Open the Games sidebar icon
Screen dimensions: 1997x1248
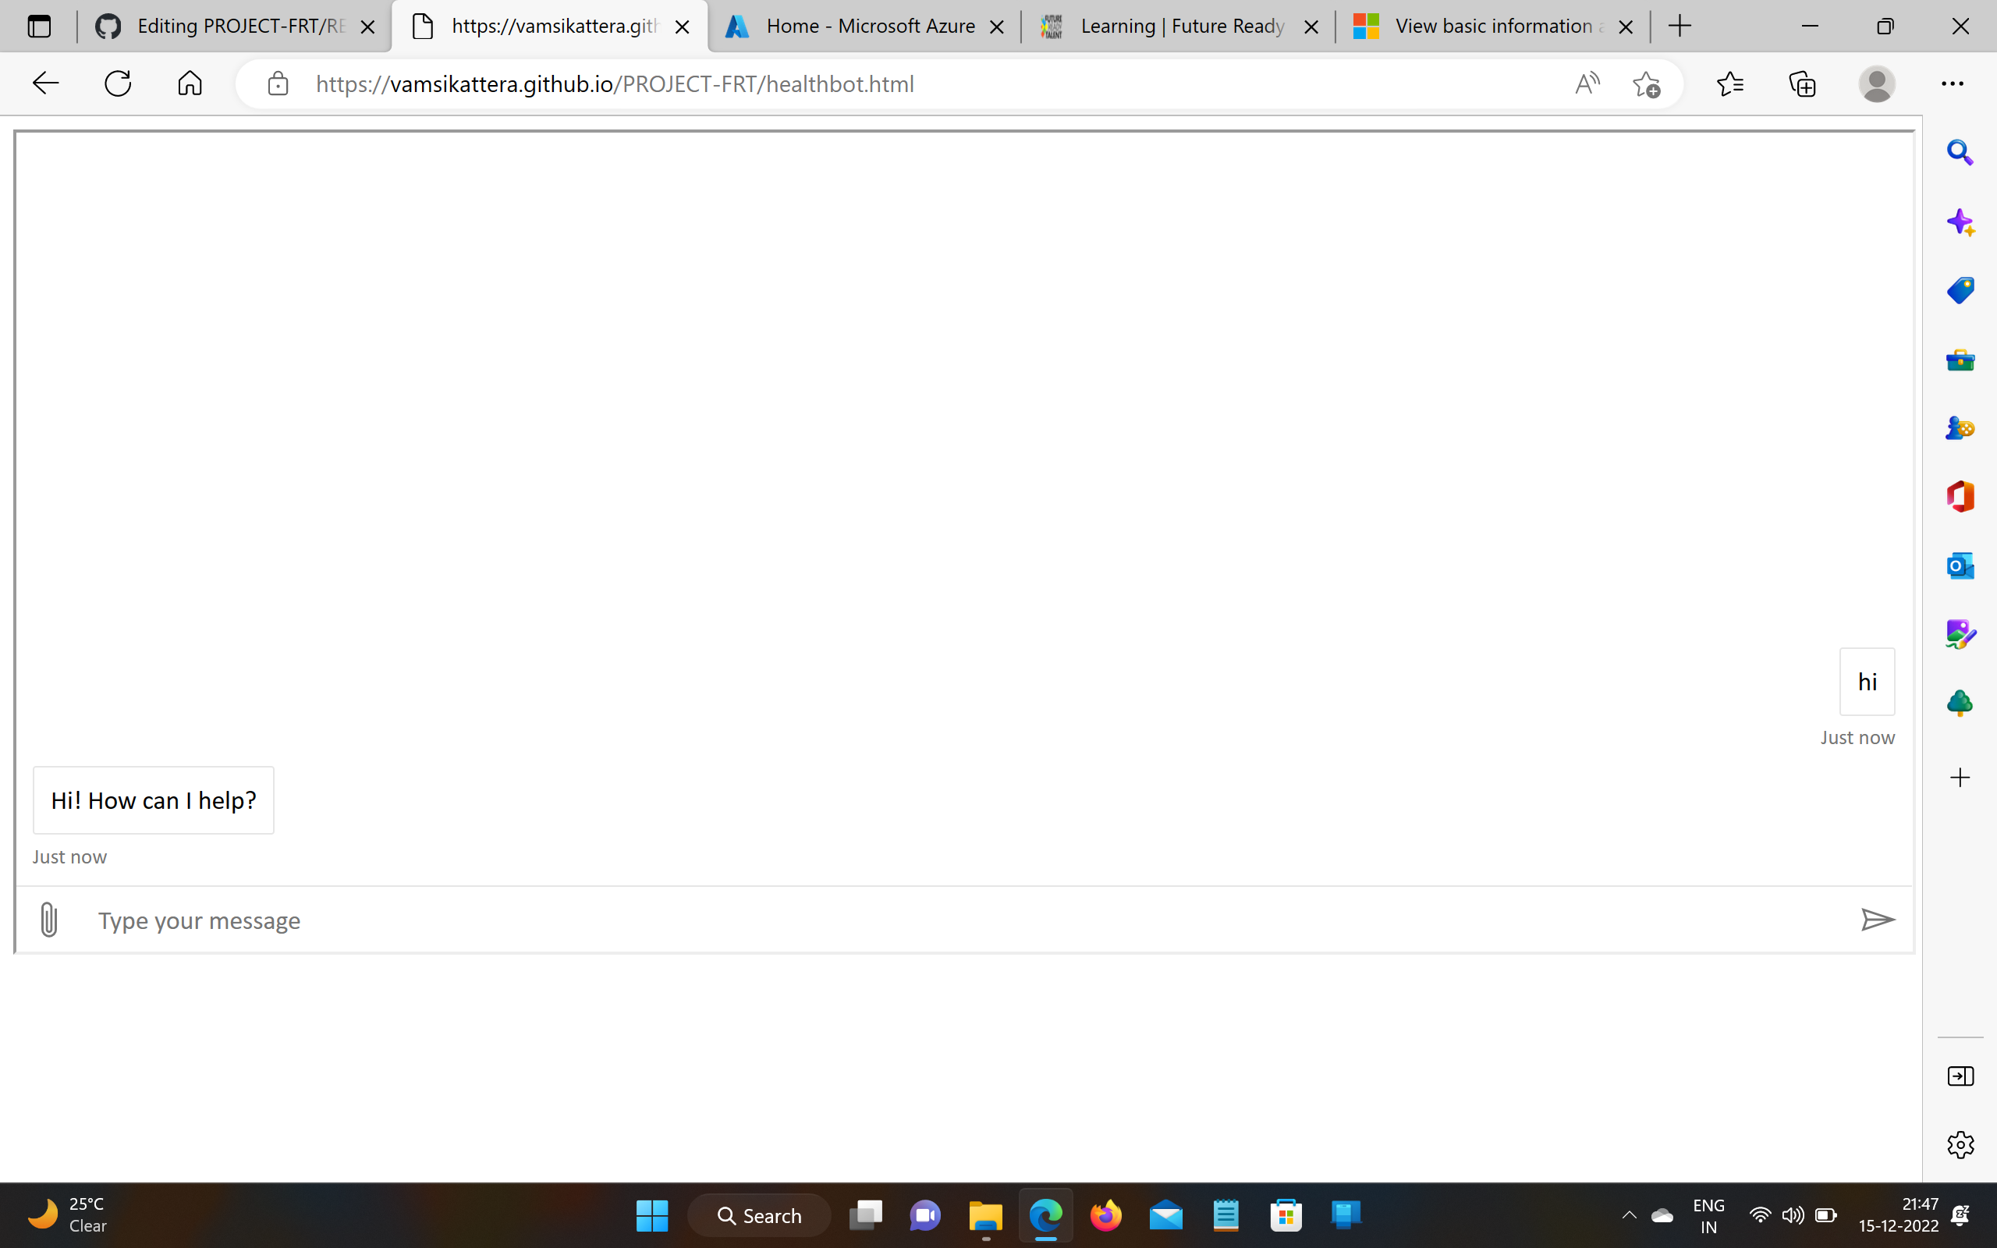(x=1960, y=428)
